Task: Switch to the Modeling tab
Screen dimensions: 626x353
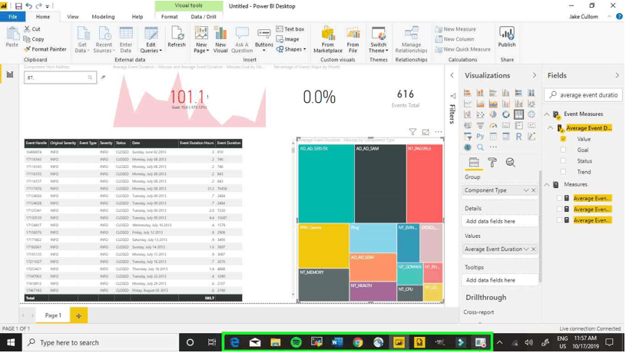Action: 103,17
